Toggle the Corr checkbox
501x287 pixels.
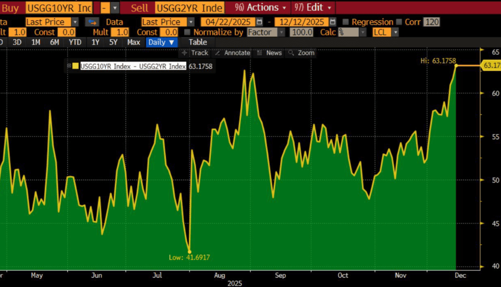pyautogui.click(x=399, y=22)
